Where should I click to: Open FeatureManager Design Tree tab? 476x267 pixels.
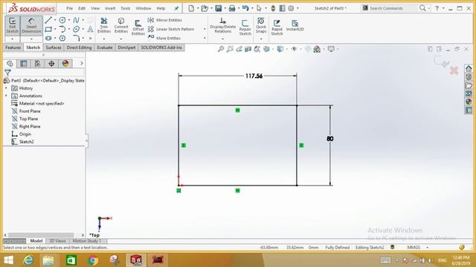point(10,63)
